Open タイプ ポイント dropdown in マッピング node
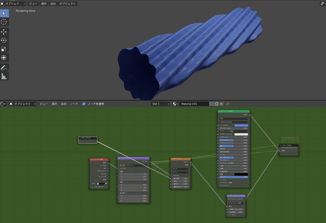 coord(137,165)
